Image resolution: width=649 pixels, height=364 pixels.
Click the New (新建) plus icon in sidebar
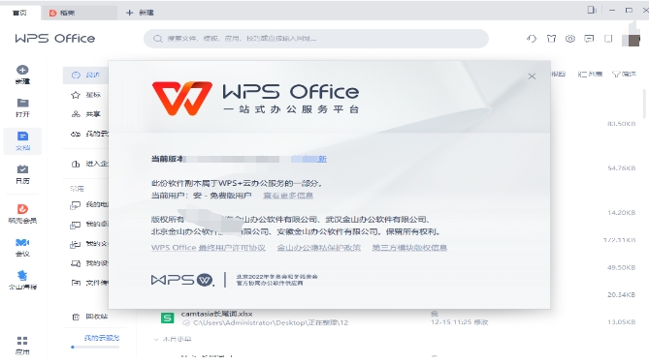(22, 71)
